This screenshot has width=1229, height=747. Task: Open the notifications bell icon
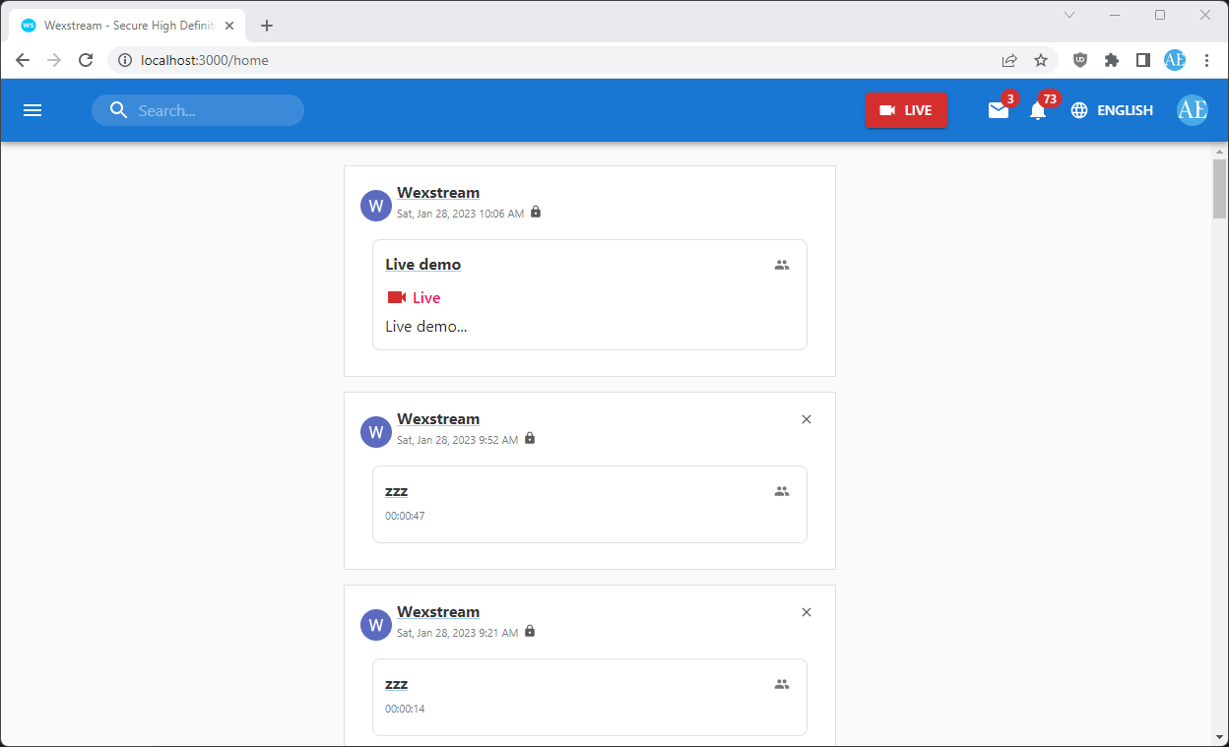click(1038, 110)
